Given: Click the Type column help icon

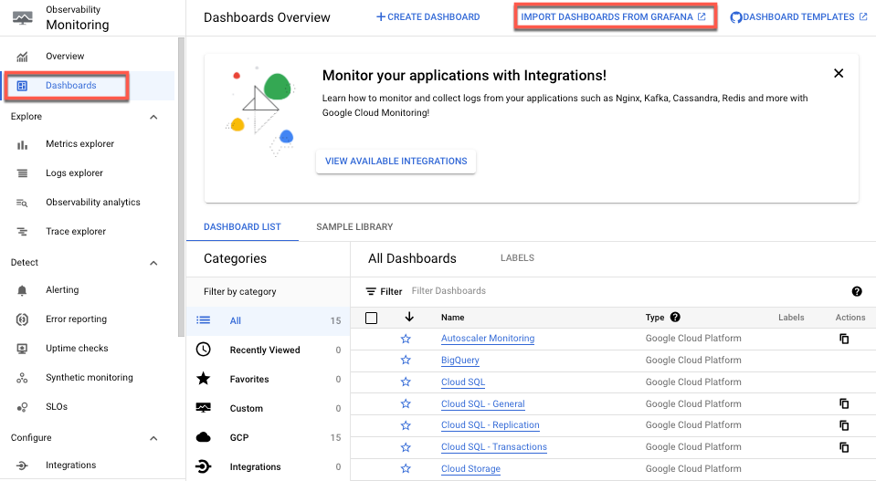Looking at the screenshot, I should pyautogui.click(x=675, y=318).
